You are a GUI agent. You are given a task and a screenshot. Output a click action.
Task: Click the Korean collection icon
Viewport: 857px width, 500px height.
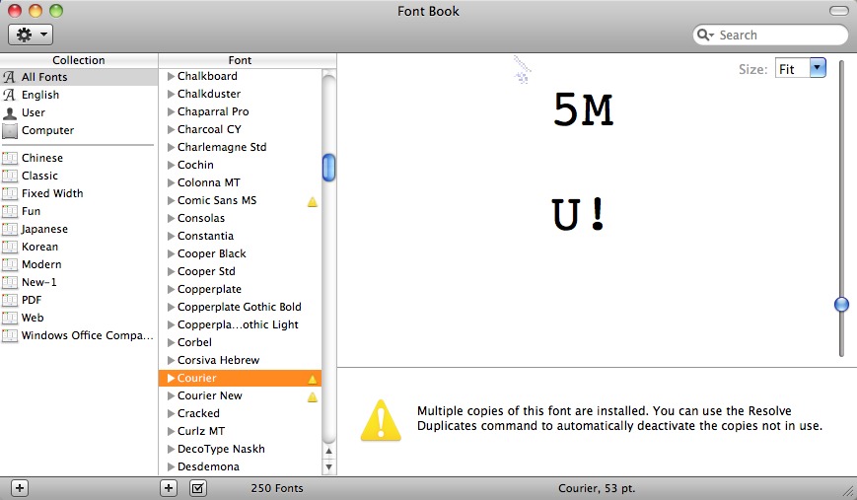[x=10, y=247]
